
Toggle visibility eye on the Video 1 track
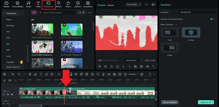click(x=12, y=95)
